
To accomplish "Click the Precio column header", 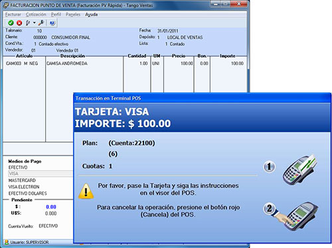I will [x=179, y=56].
